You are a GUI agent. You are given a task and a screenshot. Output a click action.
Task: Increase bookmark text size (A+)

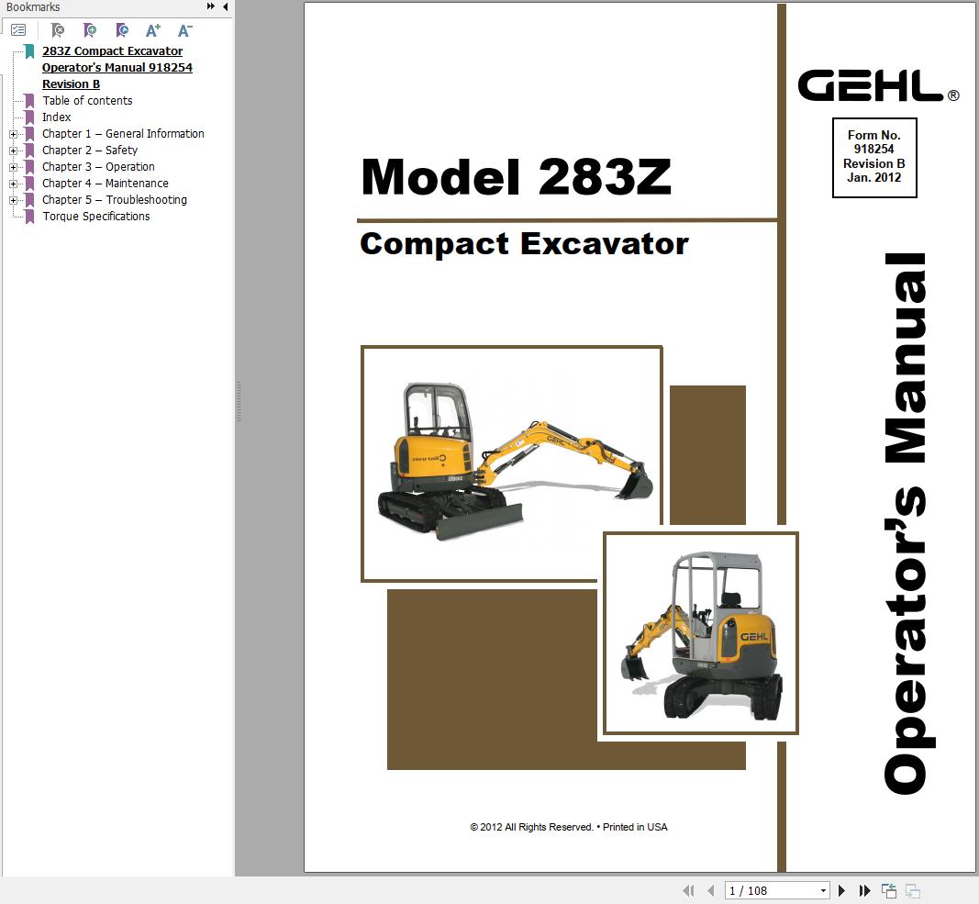click(x=153, y=29)
